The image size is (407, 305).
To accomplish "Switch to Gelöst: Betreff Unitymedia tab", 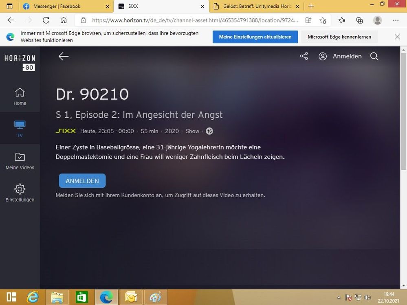I will [x=257, y=6].
